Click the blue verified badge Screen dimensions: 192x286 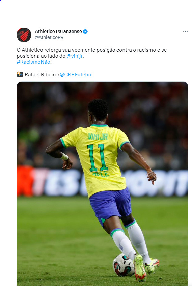(85, 31)
